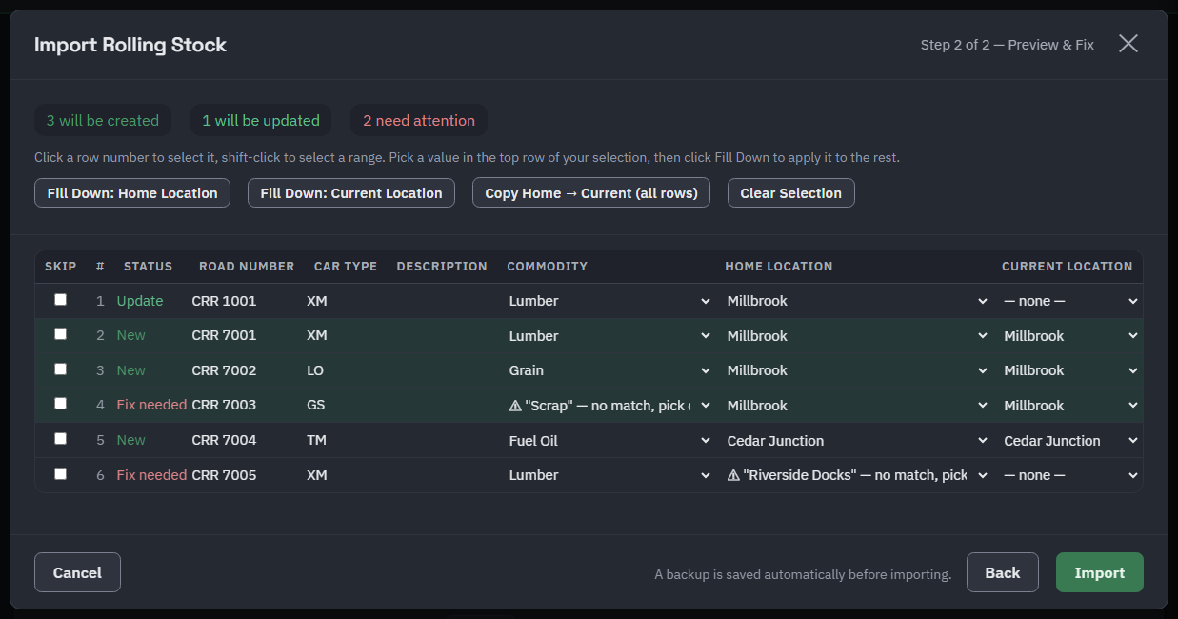The height and width of the screenshot is (619, 1178).
Task: Open Current Location dropdown for CRR 7001
Action: 1071,336
